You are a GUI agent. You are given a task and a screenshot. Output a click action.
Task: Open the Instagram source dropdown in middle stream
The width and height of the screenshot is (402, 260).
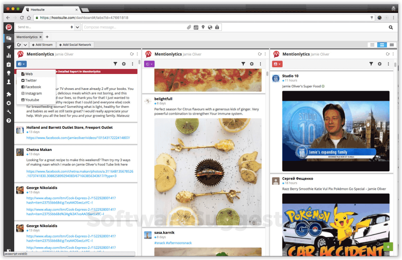point(149,64)
